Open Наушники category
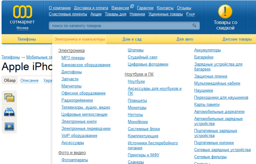Viewport: 256px width, 164px height. 204,90
